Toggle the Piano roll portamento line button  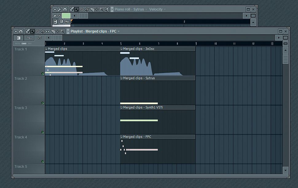pos(59,16)
